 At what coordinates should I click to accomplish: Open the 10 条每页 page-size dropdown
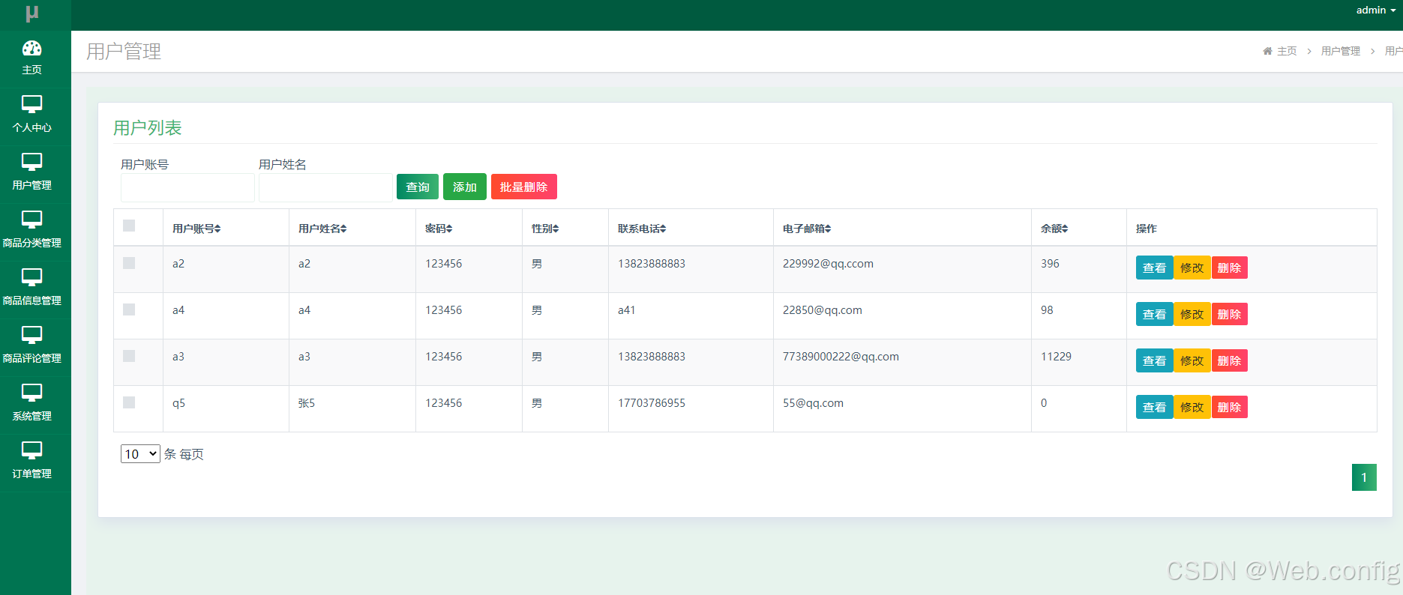pyautogui.click(x=140, y=453)
